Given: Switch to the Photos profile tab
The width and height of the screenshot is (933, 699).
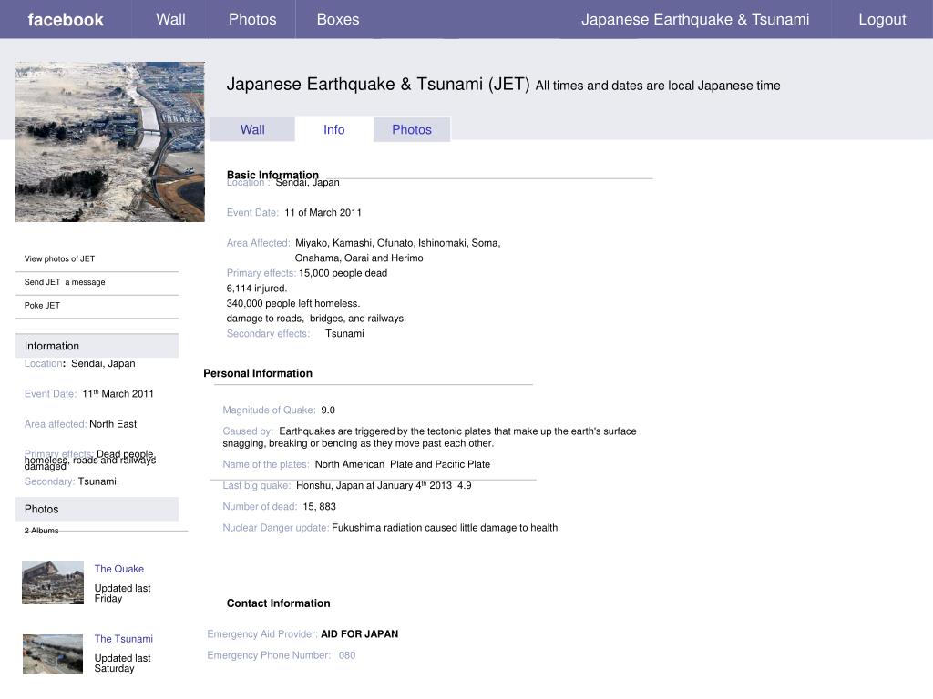Looking at the screenshot, I should point(412,129).
